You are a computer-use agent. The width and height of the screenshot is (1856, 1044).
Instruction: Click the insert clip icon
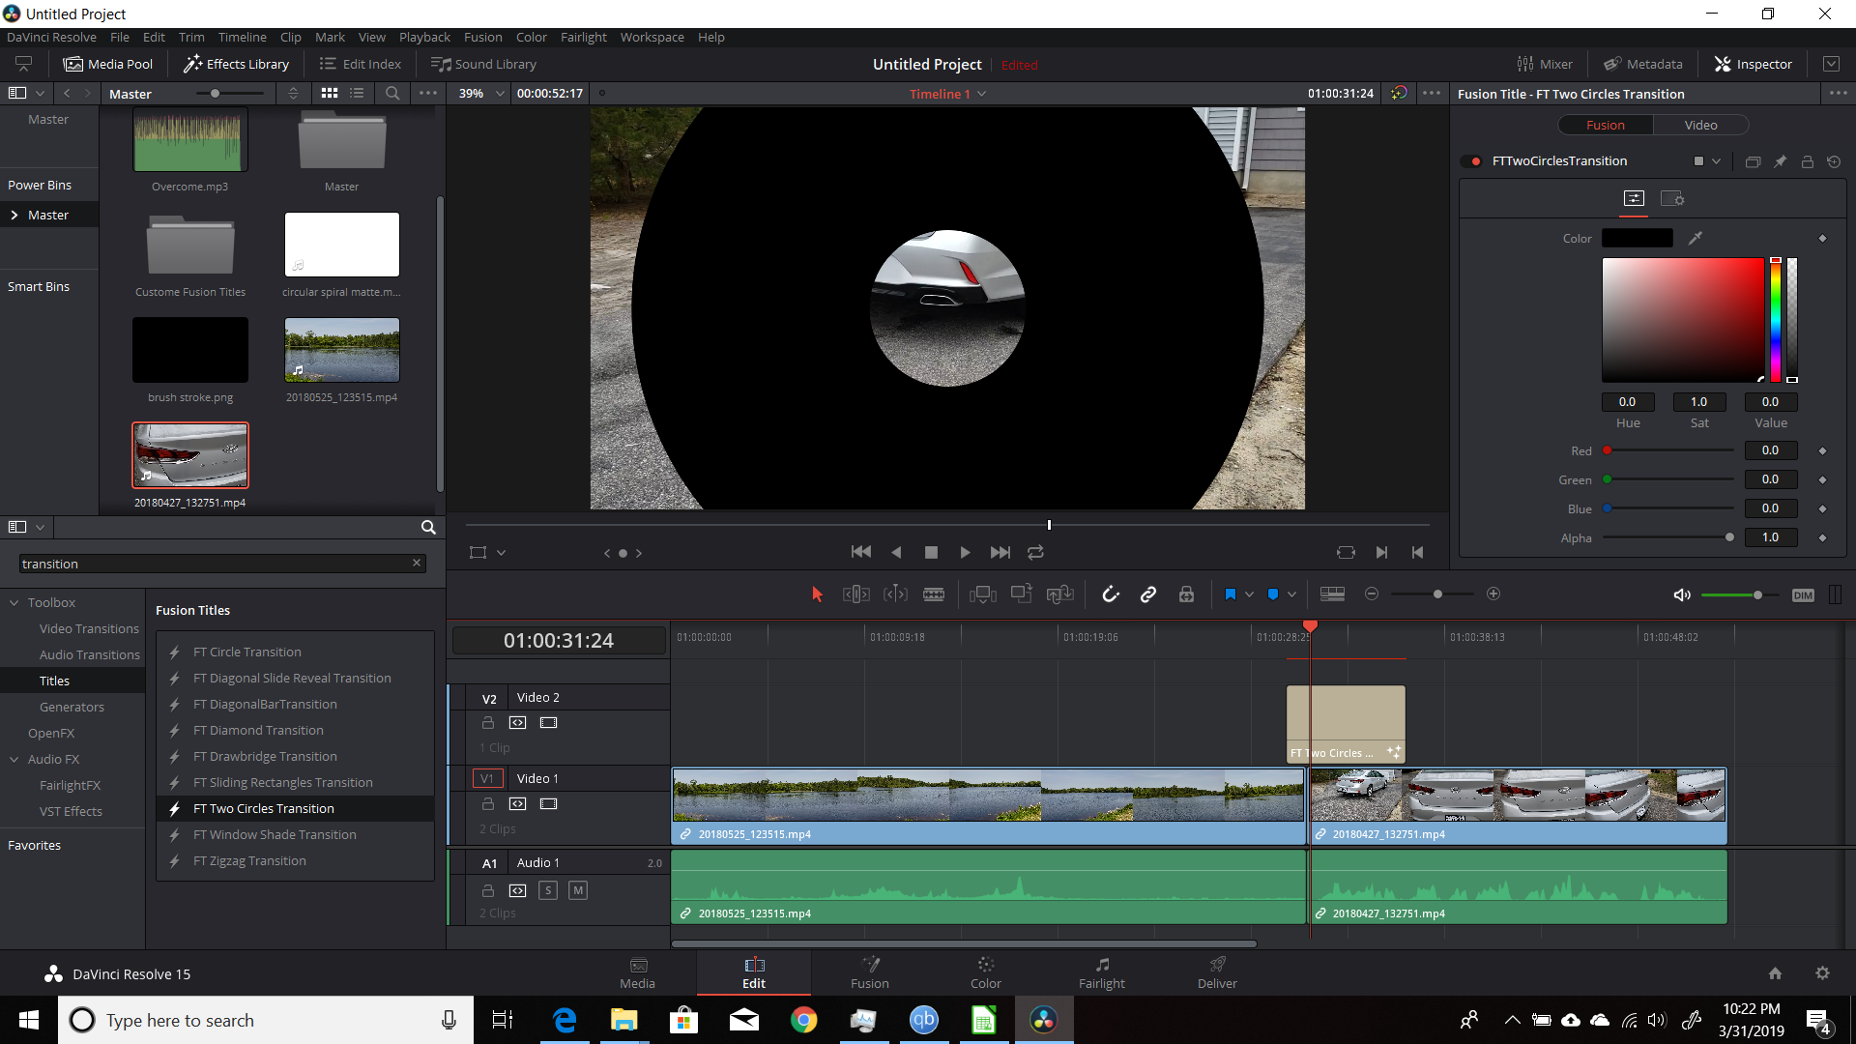pos(983,594)
